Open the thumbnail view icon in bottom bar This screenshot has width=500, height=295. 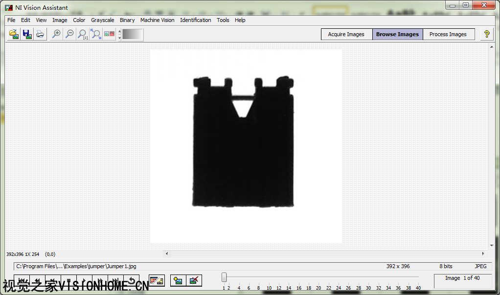[157, 280]
